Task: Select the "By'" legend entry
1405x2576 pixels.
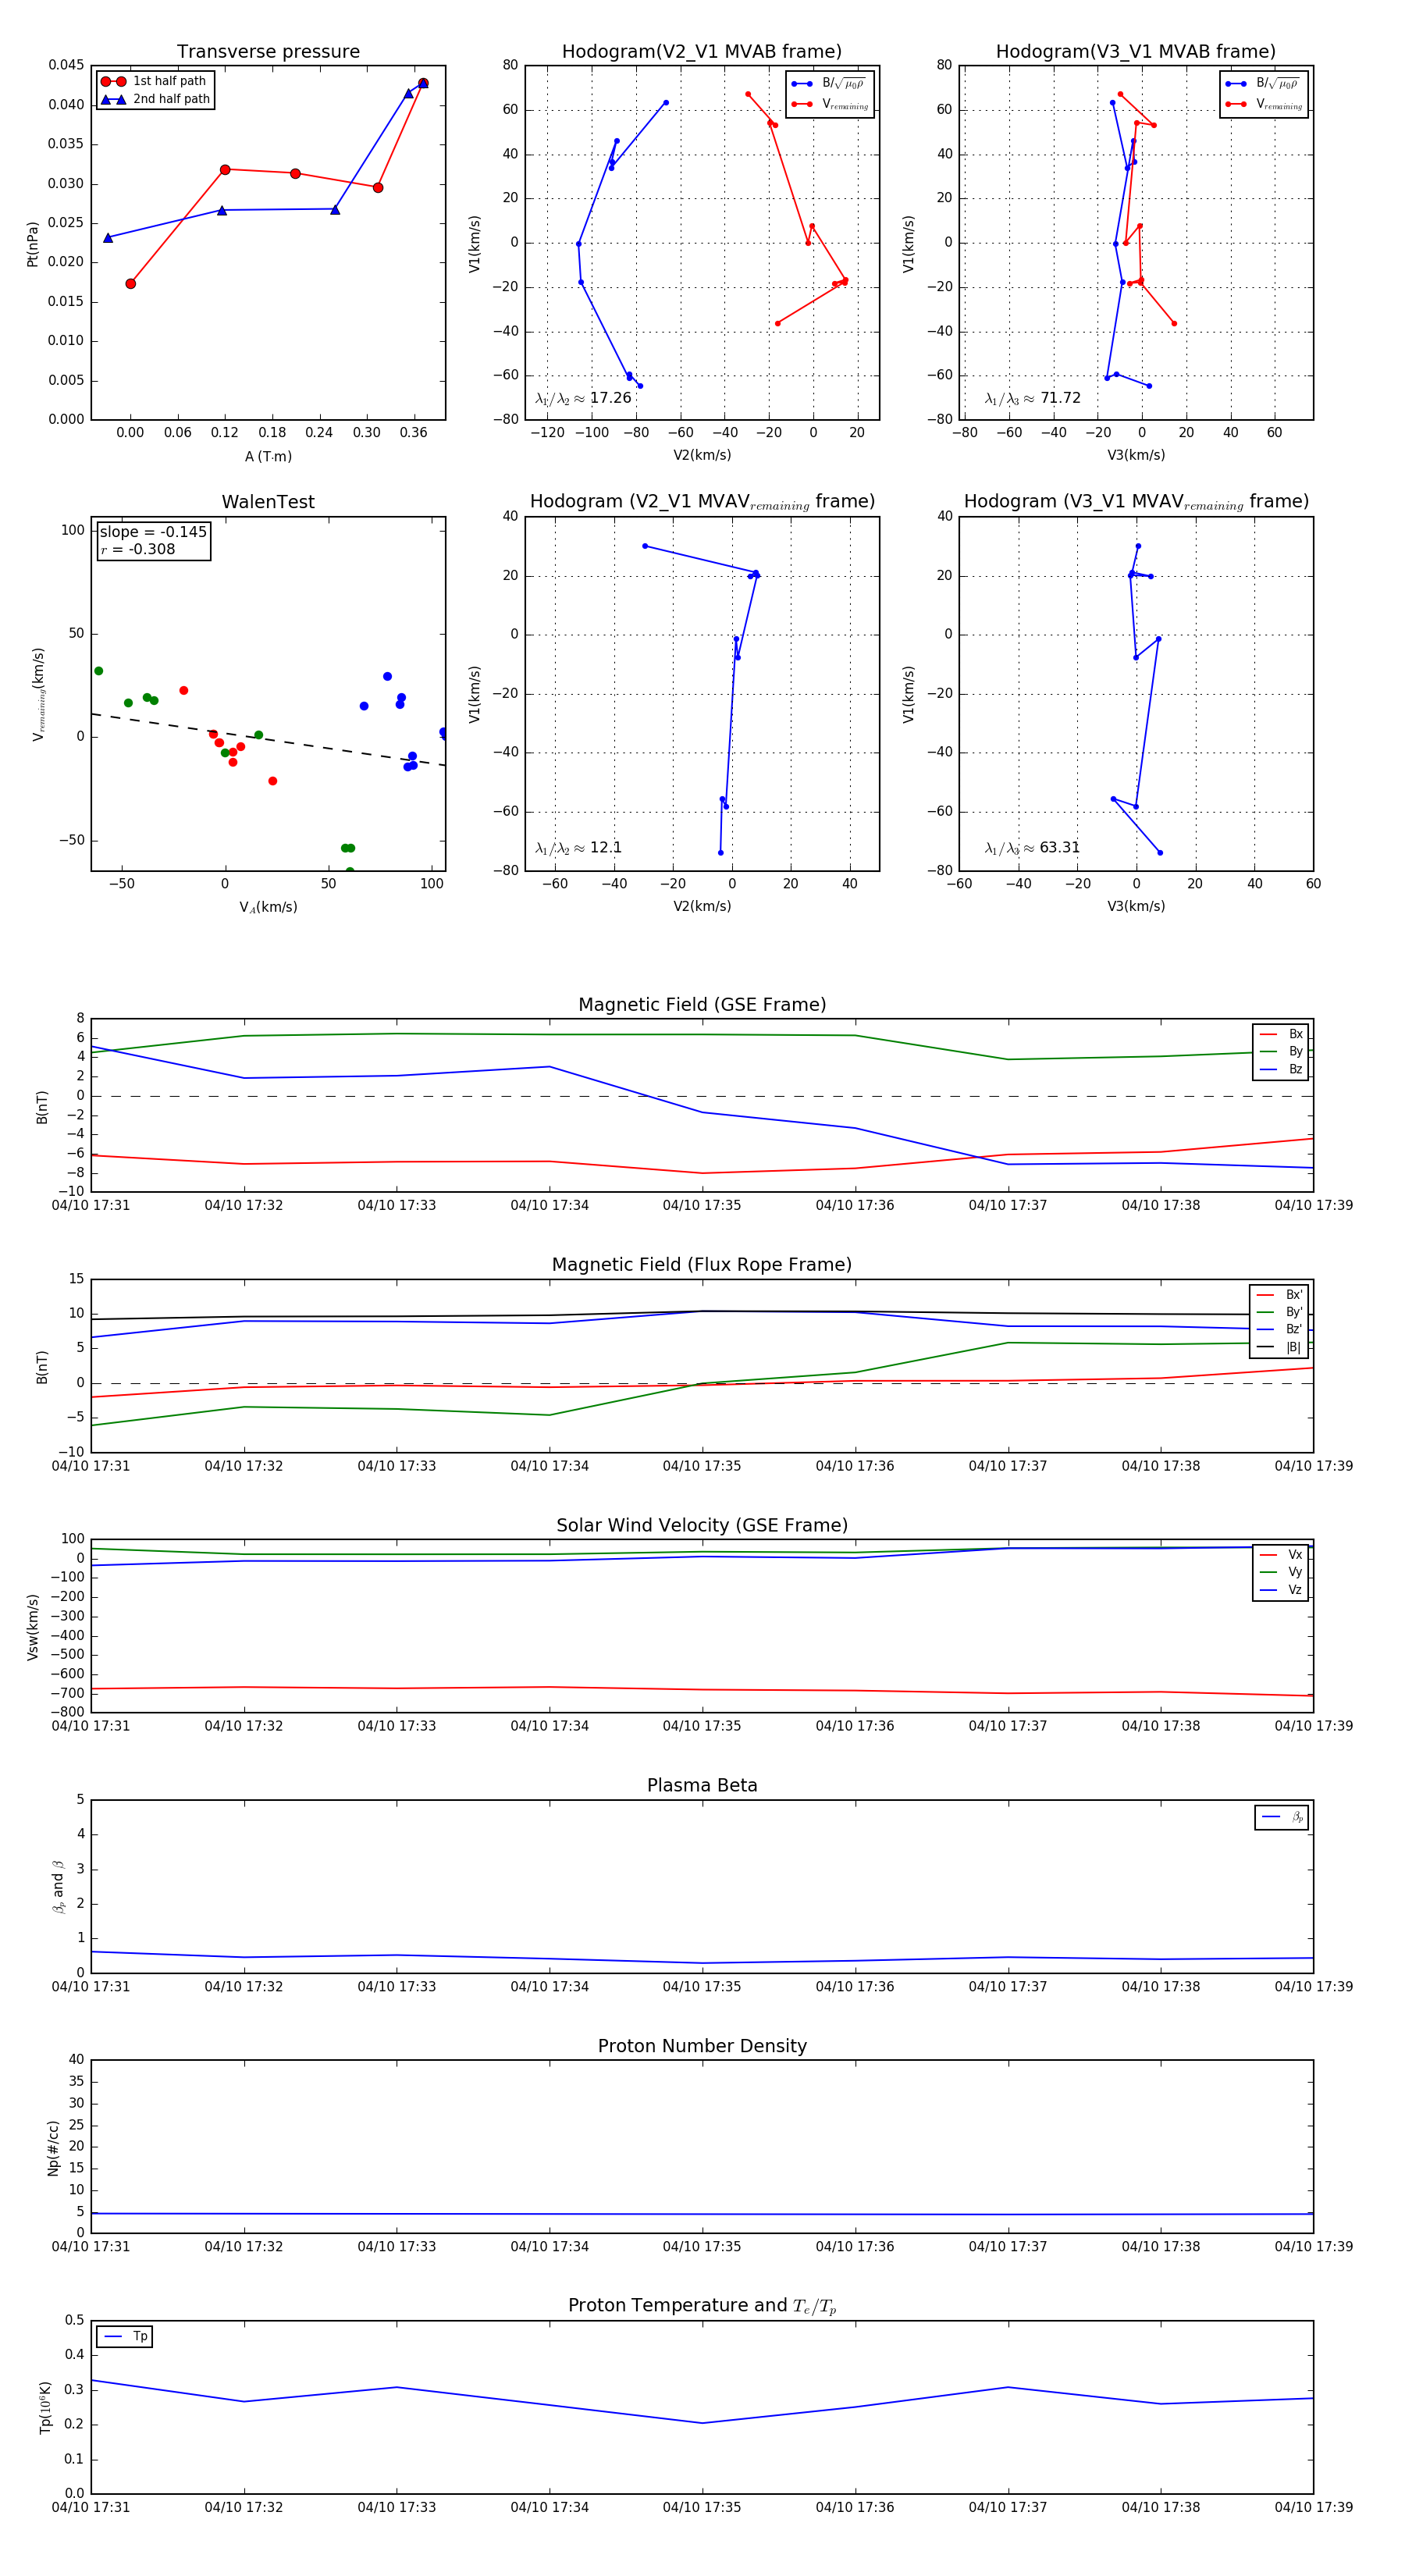Action: point(1280,1312)
